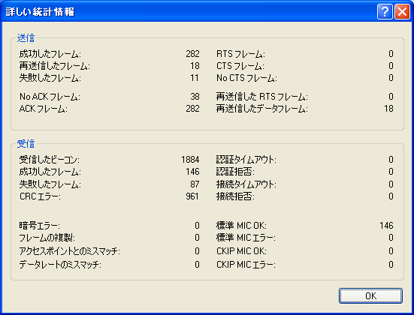Click the 暗号エラー label
The image size is (414, 315).
coord(39,226)
